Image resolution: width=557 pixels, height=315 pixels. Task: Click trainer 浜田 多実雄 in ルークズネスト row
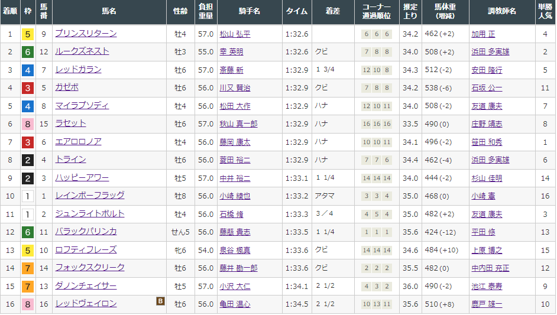[x=490, y=52]
